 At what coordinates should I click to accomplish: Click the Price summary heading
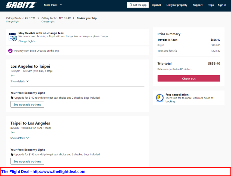pyautogui.click(x=169, y=34)
